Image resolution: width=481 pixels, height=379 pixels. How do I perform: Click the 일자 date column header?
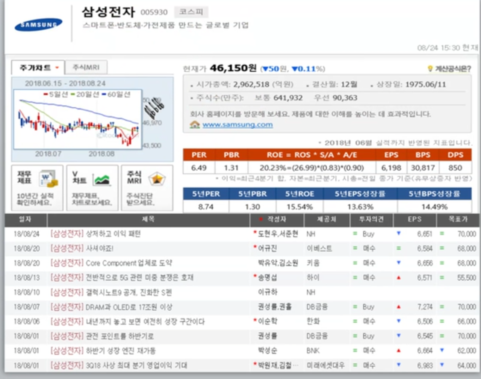[25, 219]
